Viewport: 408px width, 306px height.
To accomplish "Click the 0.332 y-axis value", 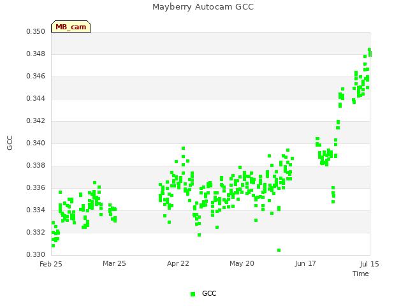I will click(36, 232).
